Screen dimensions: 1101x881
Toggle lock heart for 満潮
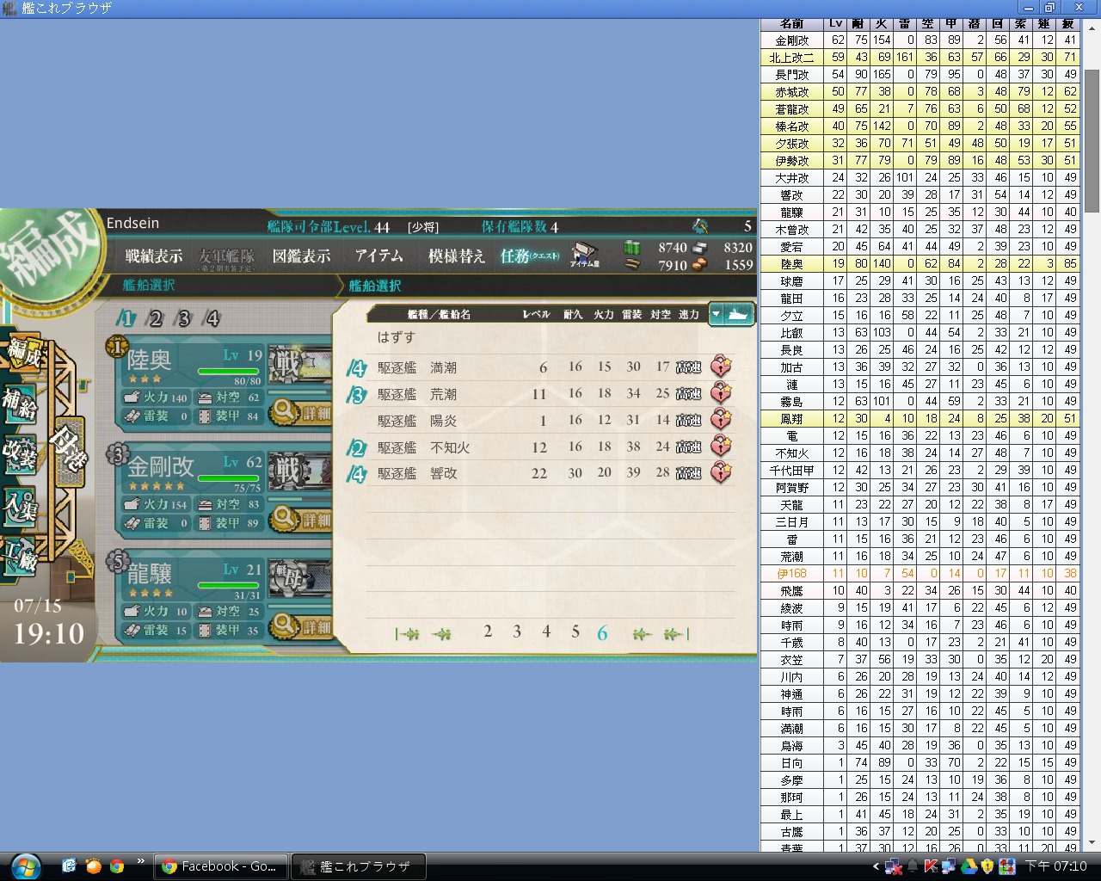point(721,367)
